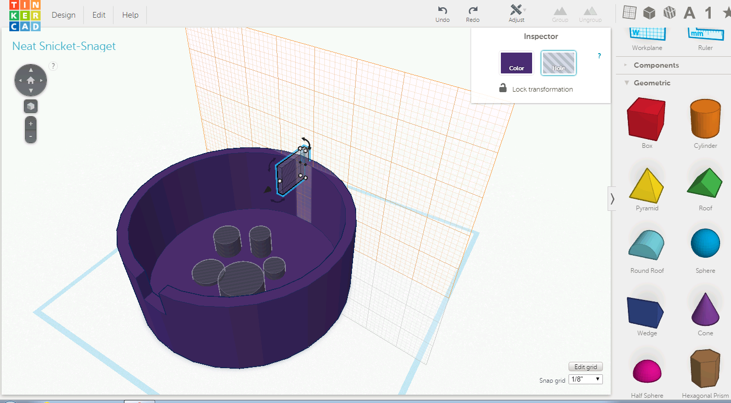
Task: Open the Edit menu
Action: pos(99,15)
